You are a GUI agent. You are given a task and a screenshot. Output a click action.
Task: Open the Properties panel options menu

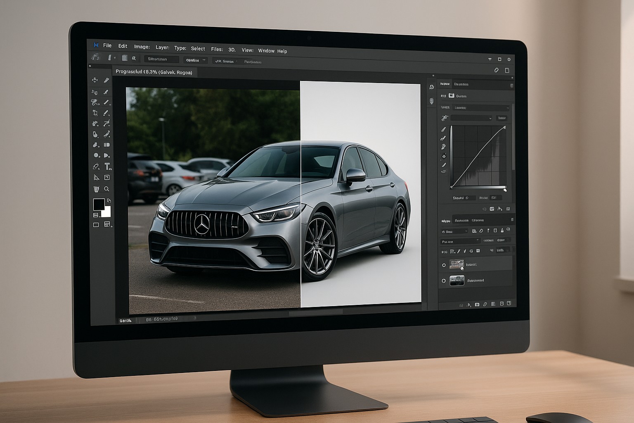coord(512,86)
